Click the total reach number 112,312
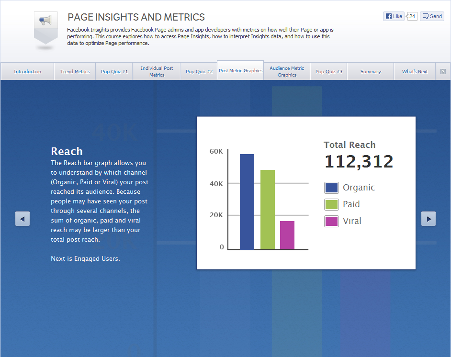The image size is (451, 357). (359, 162)
